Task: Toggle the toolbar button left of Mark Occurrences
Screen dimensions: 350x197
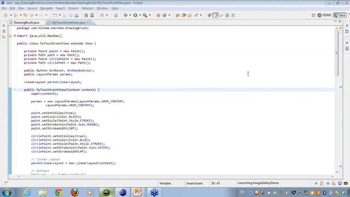Action: [209, 15]
